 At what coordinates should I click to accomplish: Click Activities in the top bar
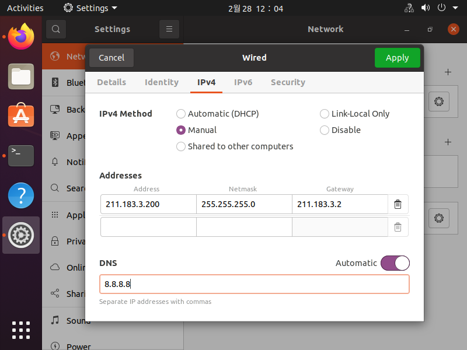25,8
